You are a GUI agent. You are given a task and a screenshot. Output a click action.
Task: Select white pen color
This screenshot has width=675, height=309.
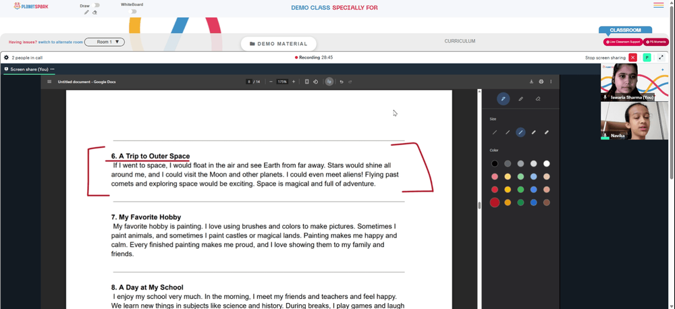click(547, 163)
